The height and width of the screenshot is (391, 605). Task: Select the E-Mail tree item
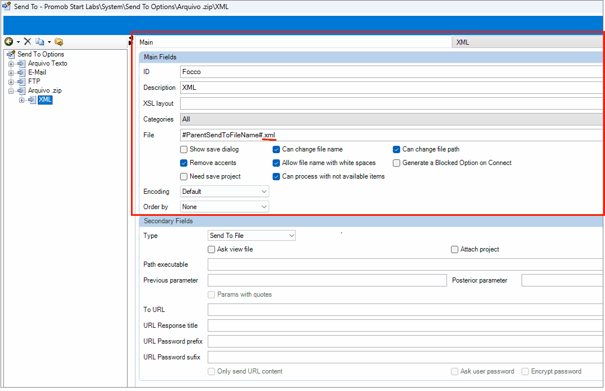tap(37, 72)
